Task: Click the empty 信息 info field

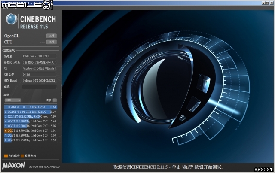Action: (x=39, y=87)
